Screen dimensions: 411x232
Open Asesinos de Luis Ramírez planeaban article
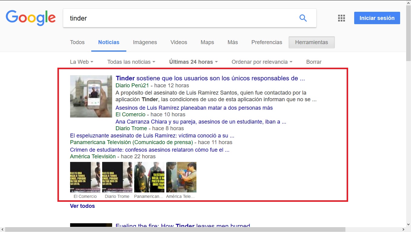point(194,108)
